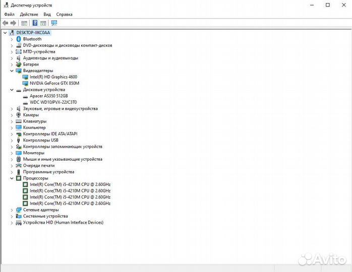Select Intel(R) HD Graphics 4600 entry
Screen dimensions: 352x272
coord(53,77)
